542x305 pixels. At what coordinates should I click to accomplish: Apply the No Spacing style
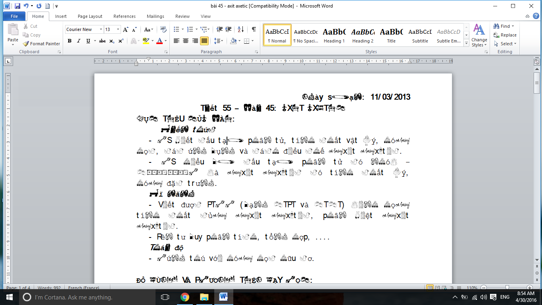[x=306, y=35]
